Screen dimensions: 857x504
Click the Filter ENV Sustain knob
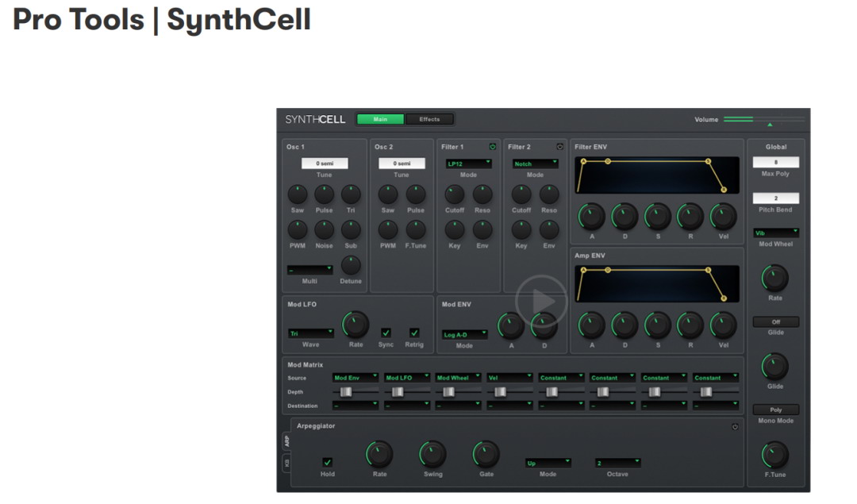pyautogui.click(x=658, y=217)
